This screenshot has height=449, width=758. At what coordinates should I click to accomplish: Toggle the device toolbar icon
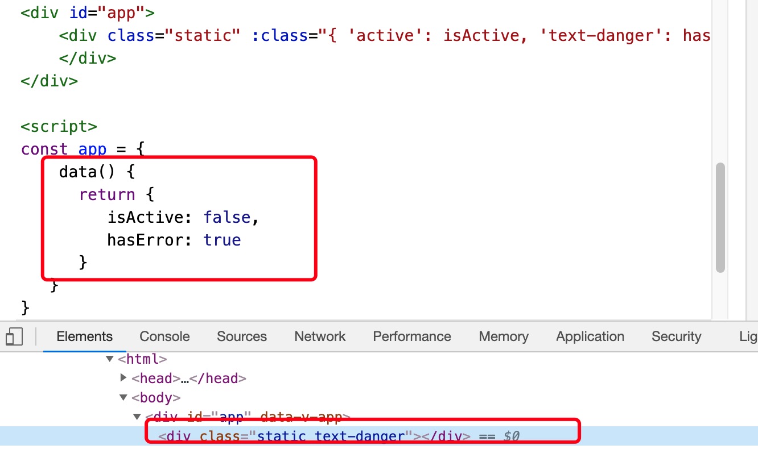click(14, 336)
